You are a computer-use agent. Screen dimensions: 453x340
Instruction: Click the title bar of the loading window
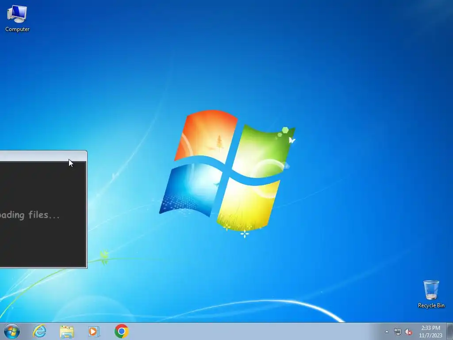tap(43, 156)
